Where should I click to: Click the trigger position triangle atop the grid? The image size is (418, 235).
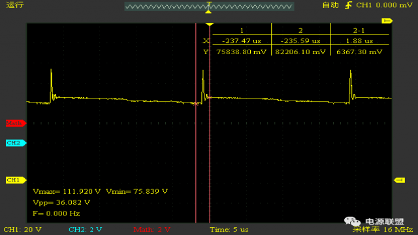(x=210, y=25)
